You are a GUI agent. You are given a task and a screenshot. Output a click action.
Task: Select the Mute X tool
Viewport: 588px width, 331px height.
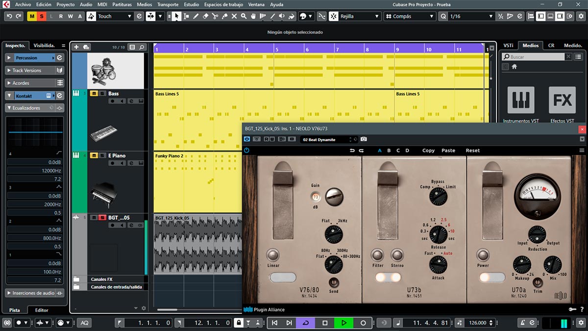coord(234,16)
